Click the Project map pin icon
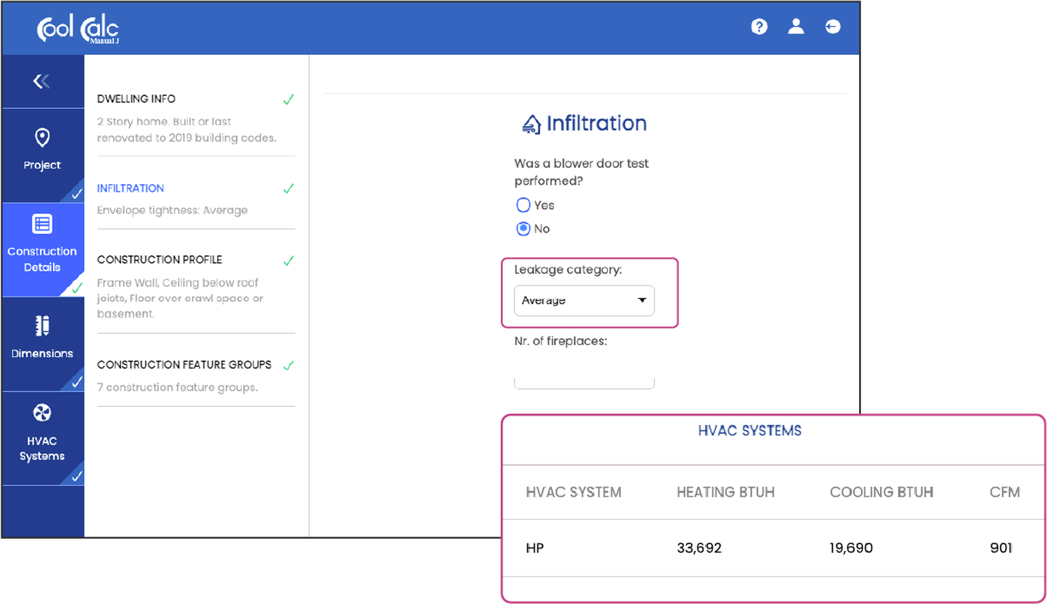1047x604 pixels. (42, 138)
